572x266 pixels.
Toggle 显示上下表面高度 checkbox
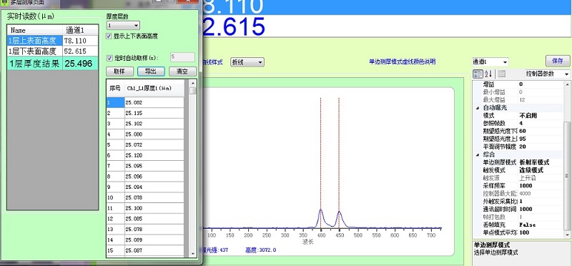pos(109,36)
